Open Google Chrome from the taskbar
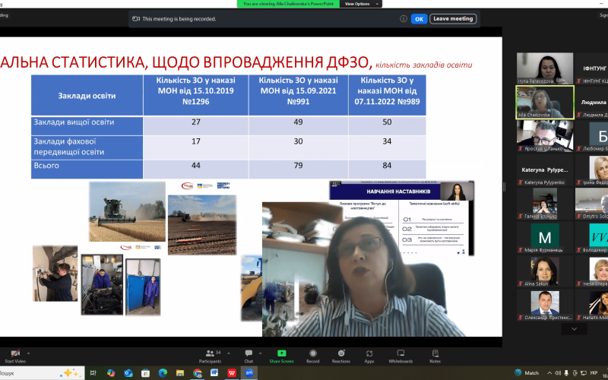 point(198,373)
